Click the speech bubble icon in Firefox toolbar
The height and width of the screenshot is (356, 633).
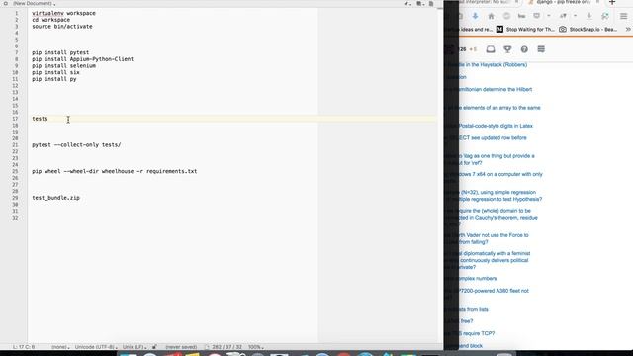click(x=536, y=16)
